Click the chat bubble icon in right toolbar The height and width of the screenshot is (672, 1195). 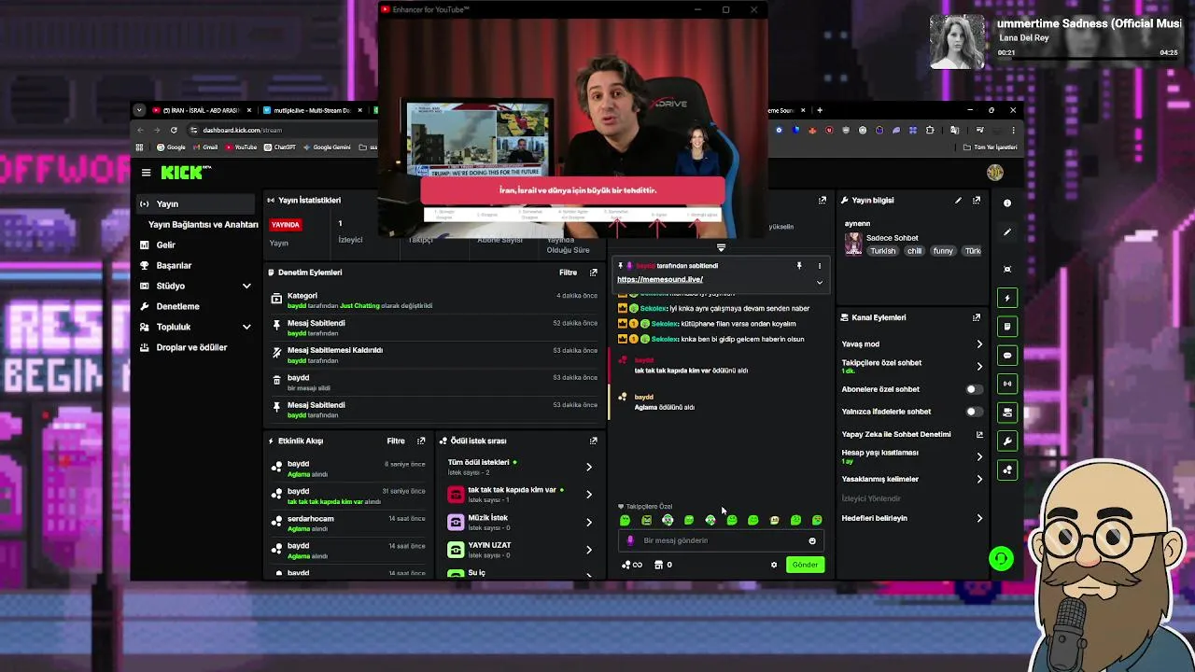point(1007,356)
